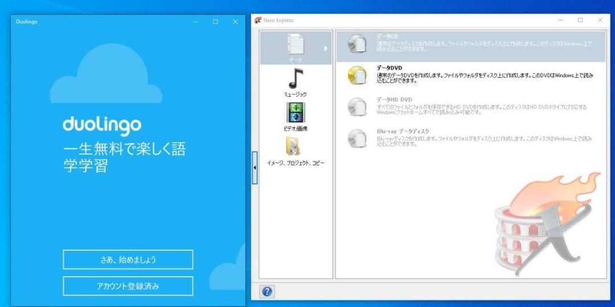Click アカウント登録済み button in Duolingo
Viewport: 615px width, 307px height.
pos(128,286)
